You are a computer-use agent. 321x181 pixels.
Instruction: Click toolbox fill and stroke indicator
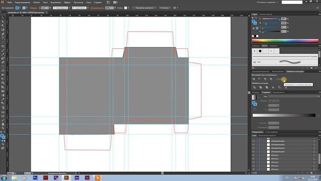click(3, 136)
